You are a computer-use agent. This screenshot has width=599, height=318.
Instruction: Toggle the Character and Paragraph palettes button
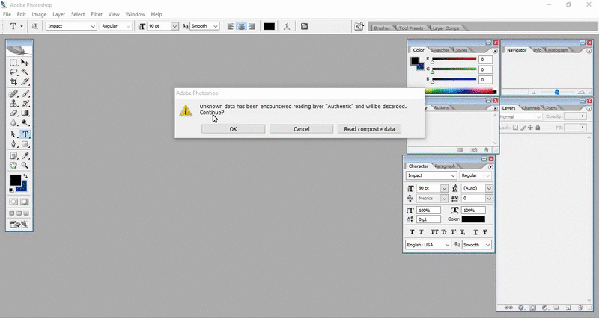[x=304, y=26]
